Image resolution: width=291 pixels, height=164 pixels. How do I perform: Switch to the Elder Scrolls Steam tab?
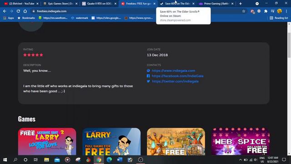coord(177,4)
